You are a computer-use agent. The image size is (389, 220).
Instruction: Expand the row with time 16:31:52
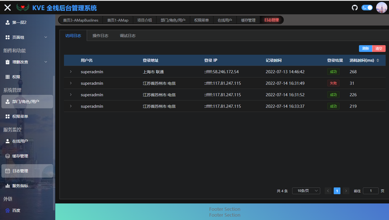click(71, 95)
